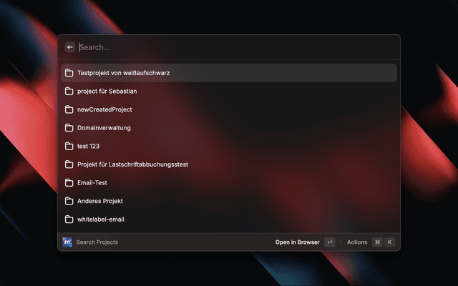Click the Command key symbol

point(377,242)
